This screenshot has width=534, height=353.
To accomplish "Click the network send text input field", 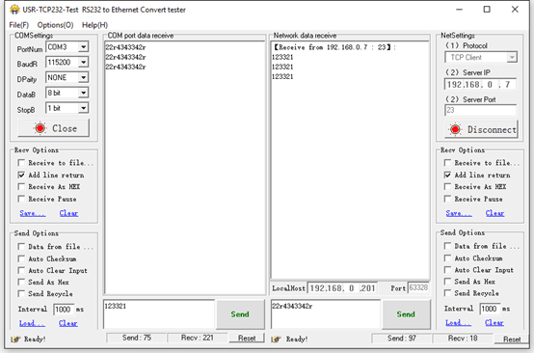I will (x=326, y=314).
